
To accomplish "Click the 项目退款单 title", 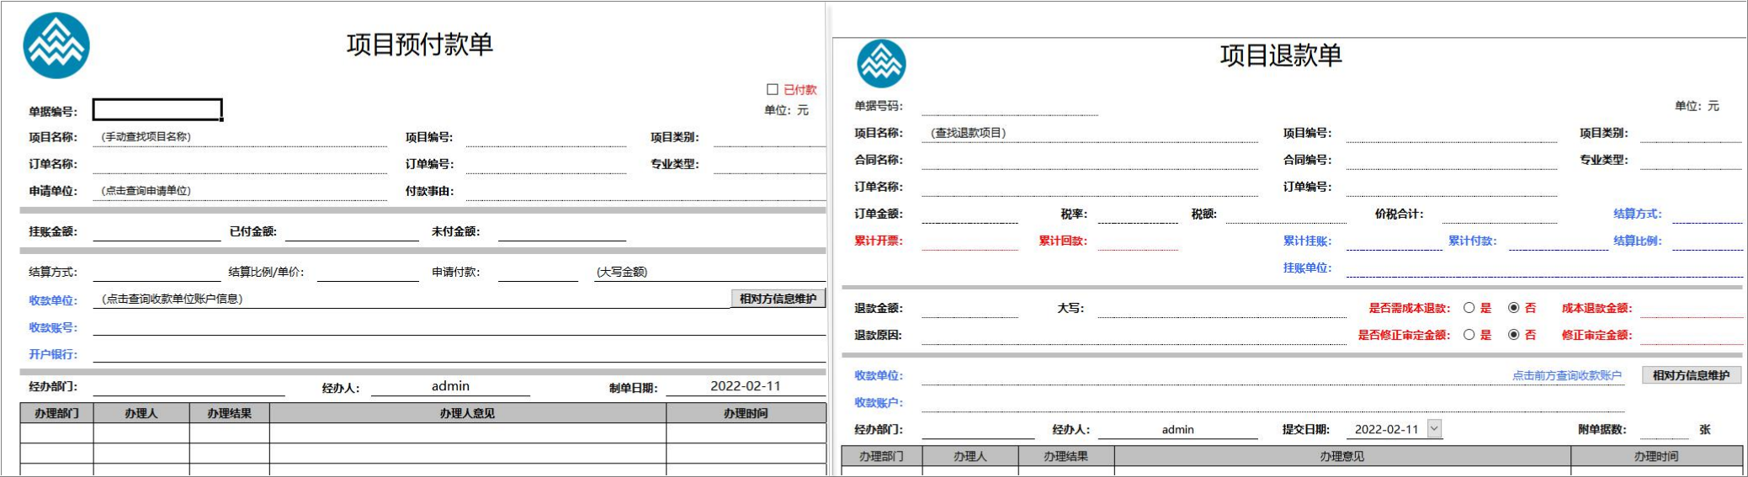I will point(1281,56).
